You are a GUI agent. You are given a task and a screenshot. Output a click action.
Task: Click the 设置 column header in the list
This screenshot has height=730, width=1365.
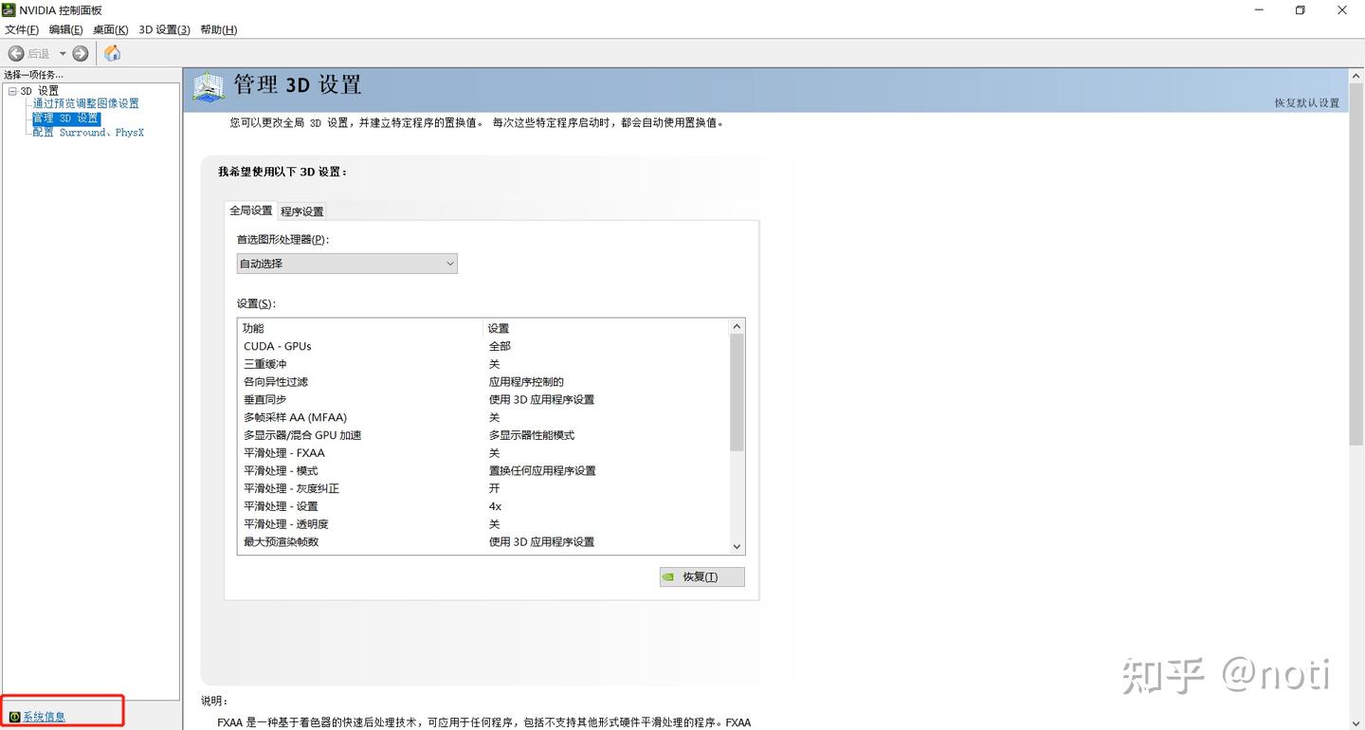[x=606, y=328]
